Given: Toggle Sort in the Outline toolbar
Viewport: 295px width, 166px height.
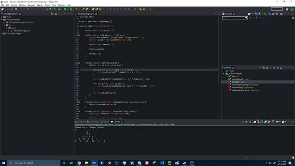Looking at the screenshot, I should click(267, 68).
